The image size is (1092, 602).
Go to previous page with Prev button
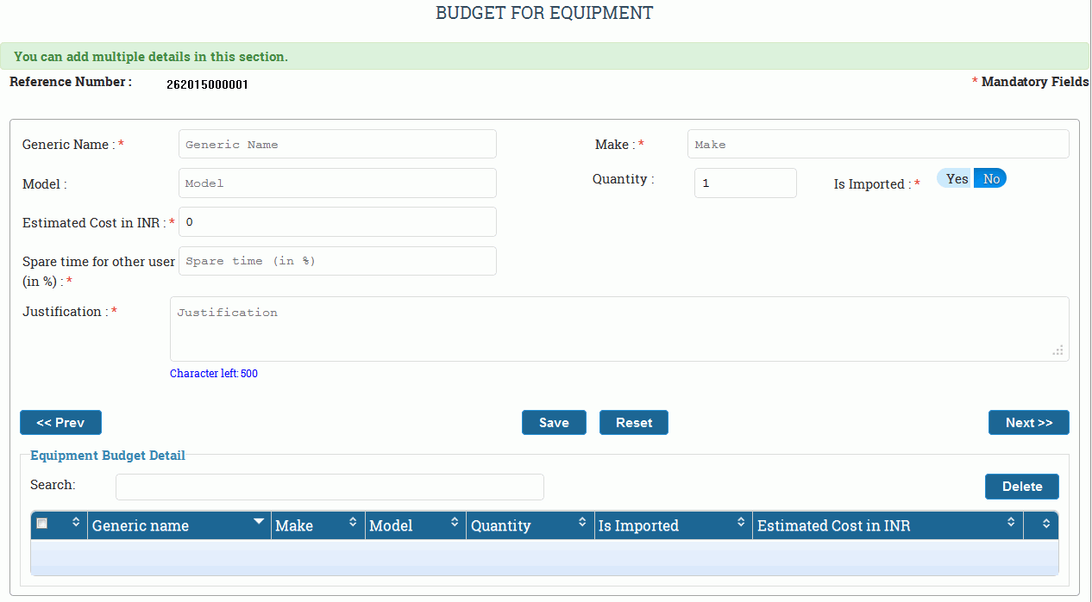(60, 423)
